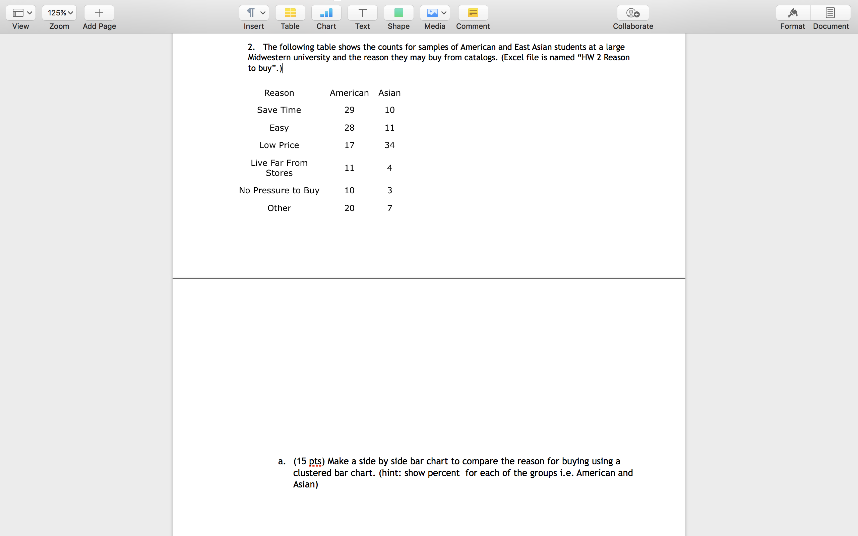Image resolution: width=858 pixels, height=536 pixels.
Task: Insert a table via Table icon
Action: (x=290, y=13)
